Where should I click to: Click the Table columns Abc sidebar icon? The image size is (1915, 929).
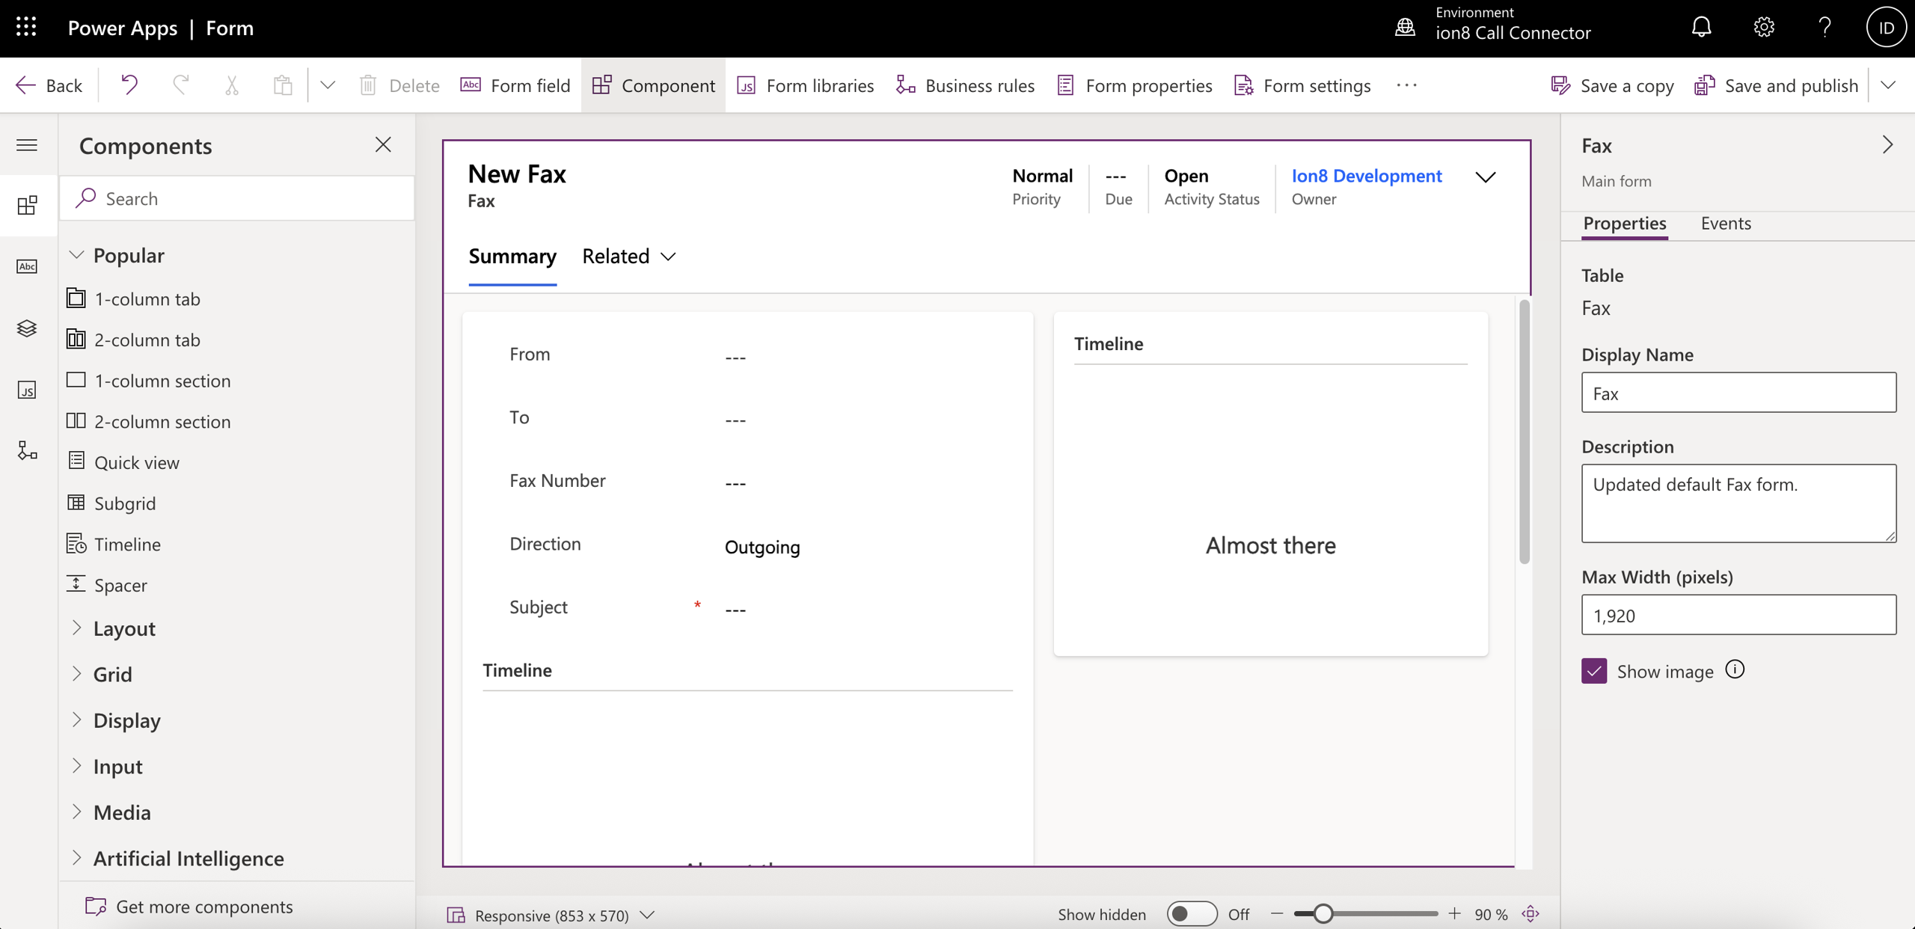pyautogui.click(x=27, y=266)
